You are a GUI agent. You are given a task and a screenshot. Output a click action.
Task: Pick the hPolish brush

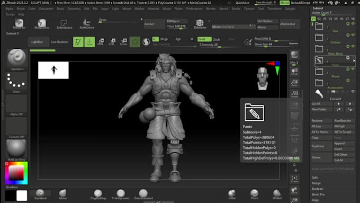point(277,195)
